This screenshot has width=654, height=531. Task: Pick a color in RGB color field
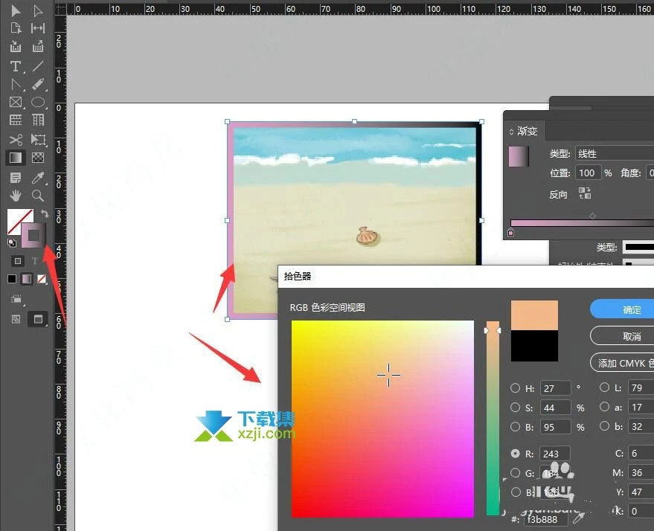coord(382,419)
